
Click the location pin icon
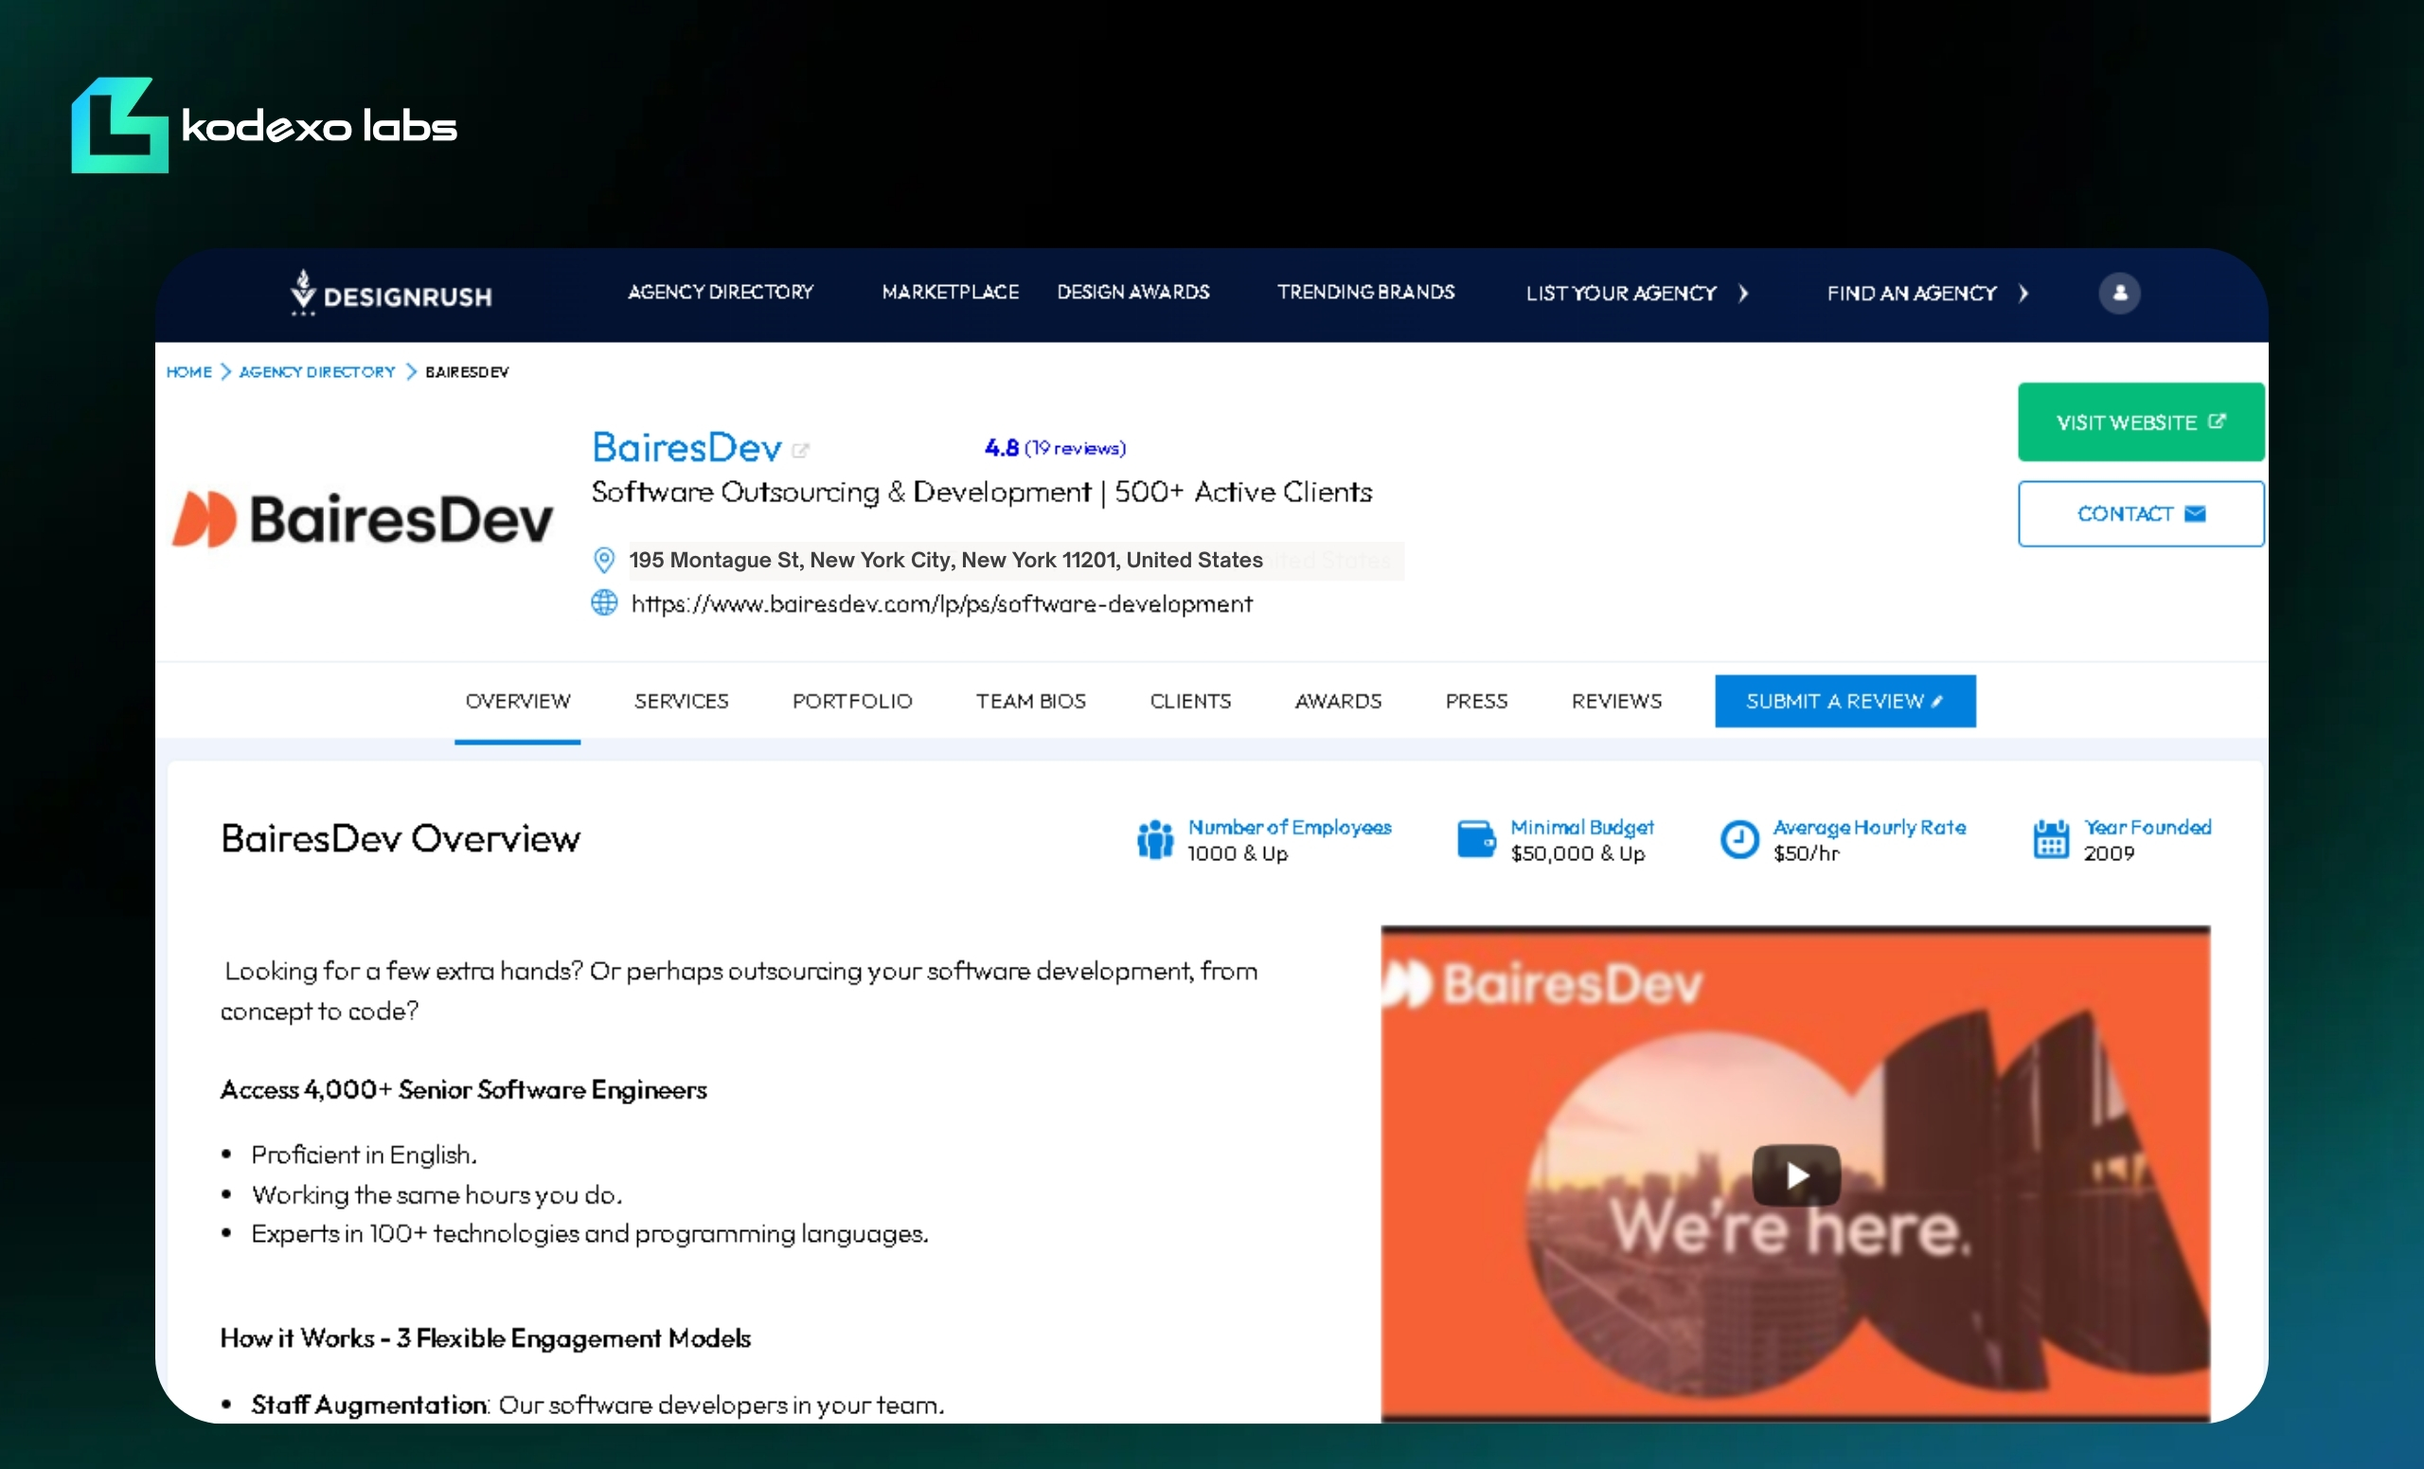(604, 560)
